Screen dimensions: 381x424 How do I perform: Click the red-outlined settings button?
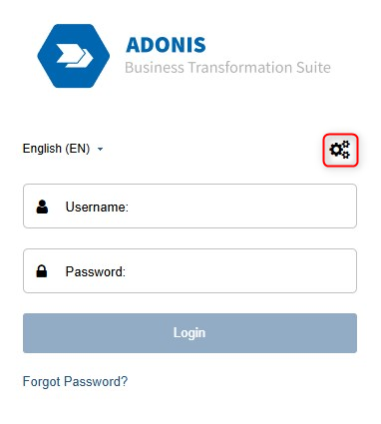pos(340,150)
